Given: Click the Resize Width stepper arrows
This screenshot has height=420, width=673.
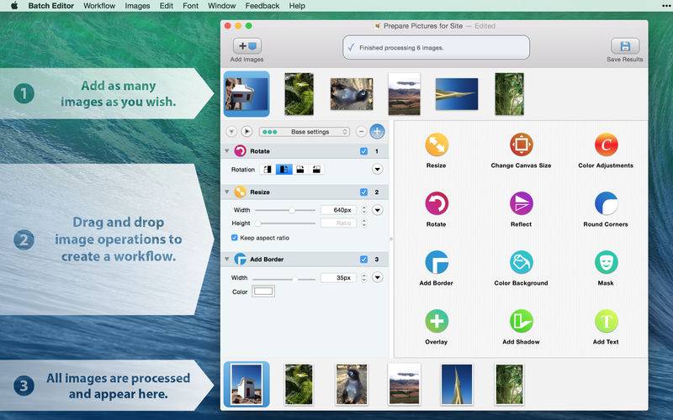Looking at the screenshot, I should 364,211.
